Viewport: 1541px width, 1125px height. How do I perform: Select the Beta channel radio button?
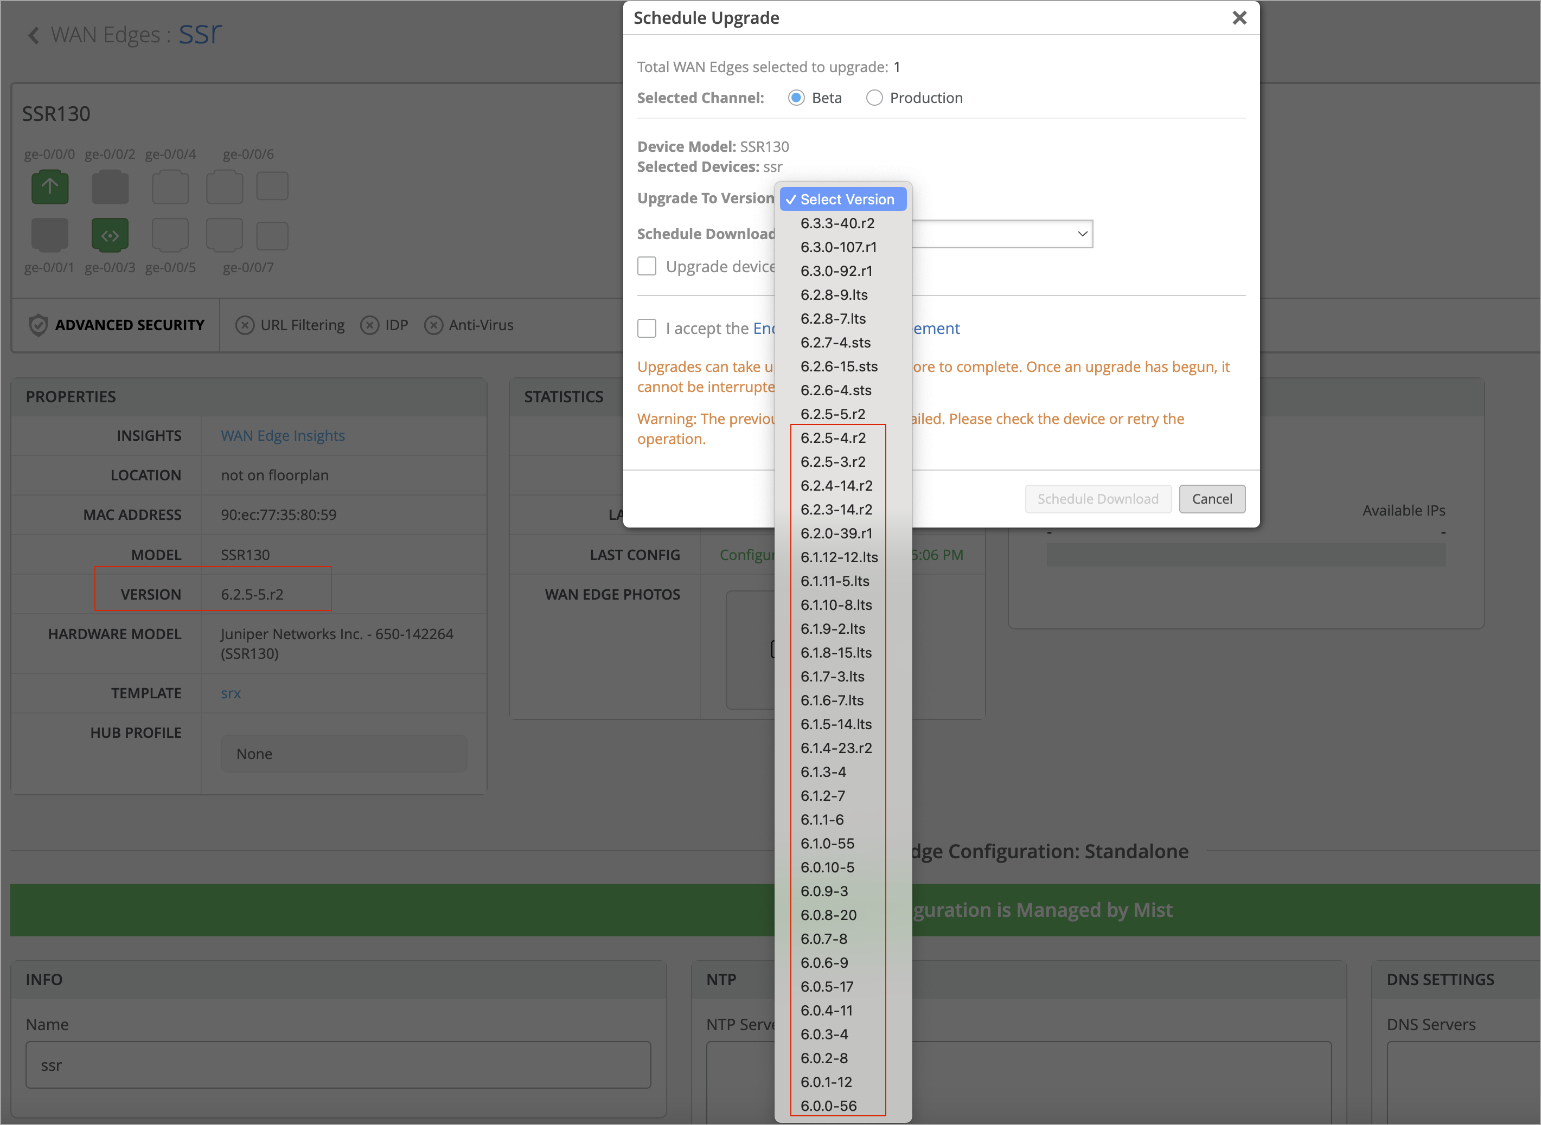(796, 98)
